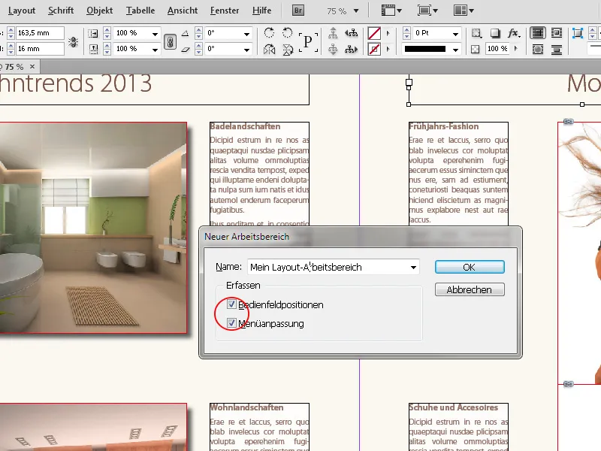Expand the stroke swatch flyout arrow
601x451 pixels.
pos(388,49)
